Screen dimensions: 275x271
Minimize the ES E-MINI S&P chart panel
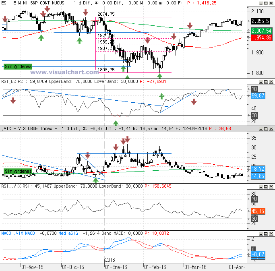coord(261,3)
